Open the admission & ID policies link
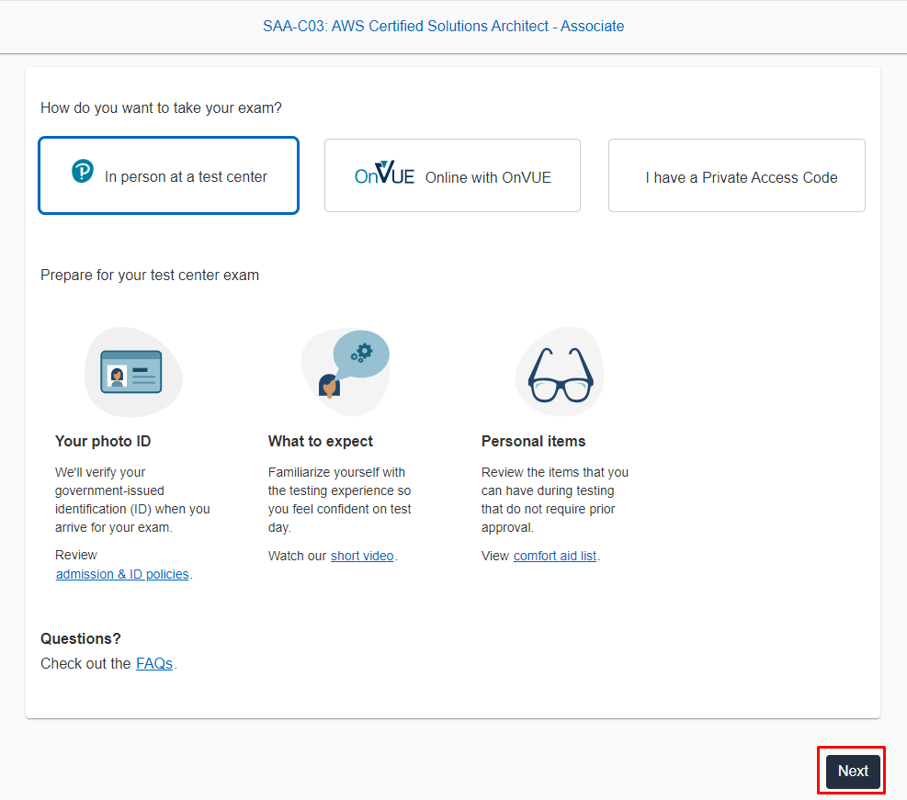 point(122,574)
